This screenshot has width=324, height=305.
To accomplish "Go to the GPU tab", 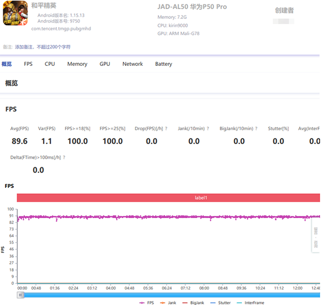I will tap(105, 64).
